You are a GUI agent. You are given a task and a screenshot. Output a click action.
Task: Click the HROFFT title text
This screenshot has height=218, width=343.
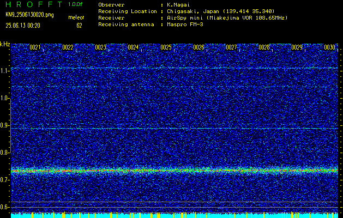(x=34, y=4)
